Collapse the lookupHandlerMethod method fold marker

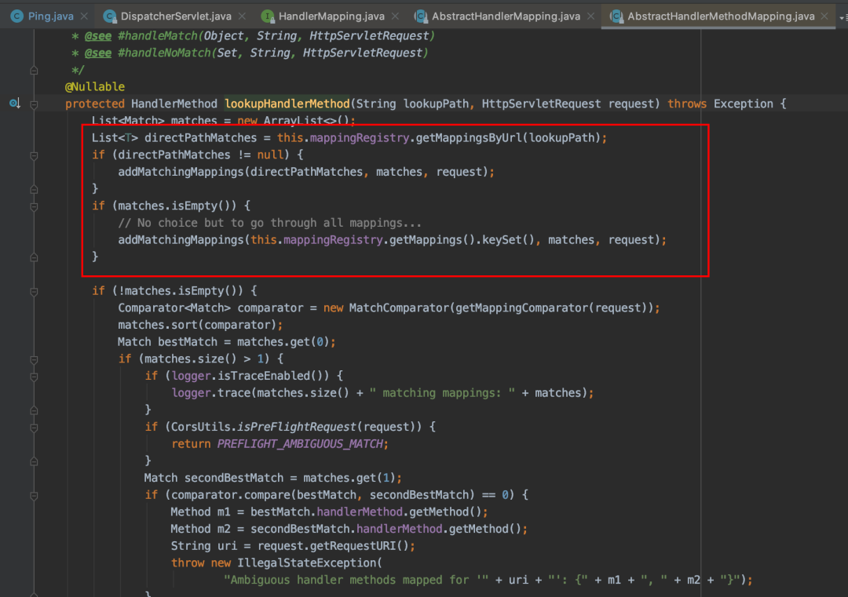click(x=34, y=104)
